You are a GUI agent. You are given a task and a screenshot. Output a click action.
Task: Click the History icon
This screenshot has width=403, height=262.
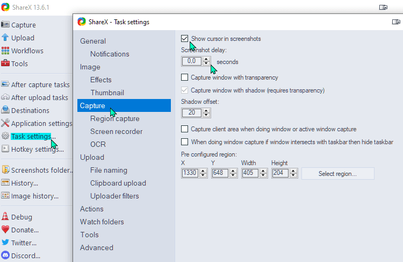pyautogui.click(x=5, y=182)
